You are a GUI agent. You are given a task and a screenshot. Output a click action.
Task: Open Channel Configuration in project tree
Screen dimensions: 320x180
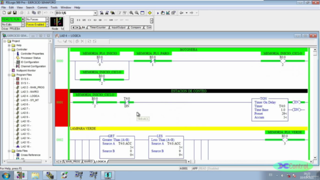click(x=33, y=66)
